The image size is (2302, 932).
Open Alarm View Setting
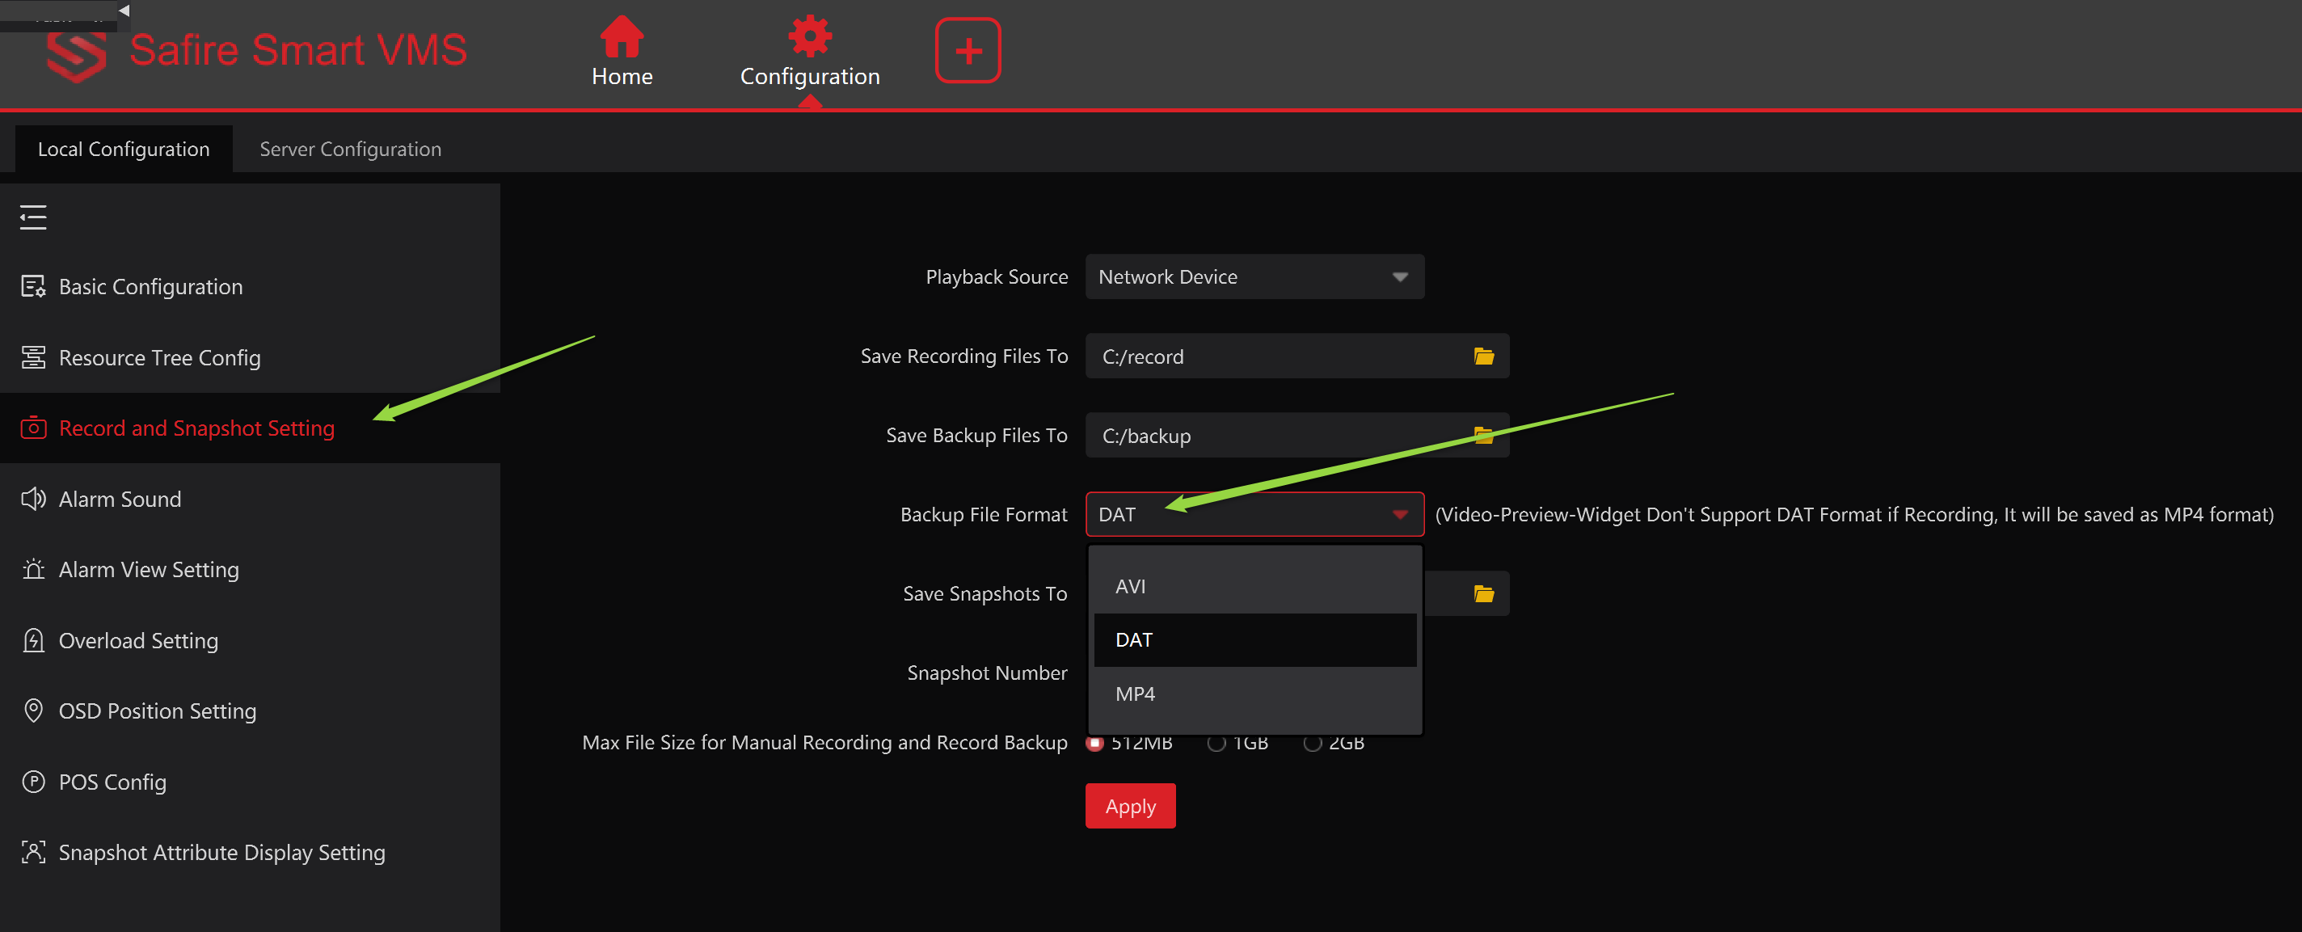[251, 569]
